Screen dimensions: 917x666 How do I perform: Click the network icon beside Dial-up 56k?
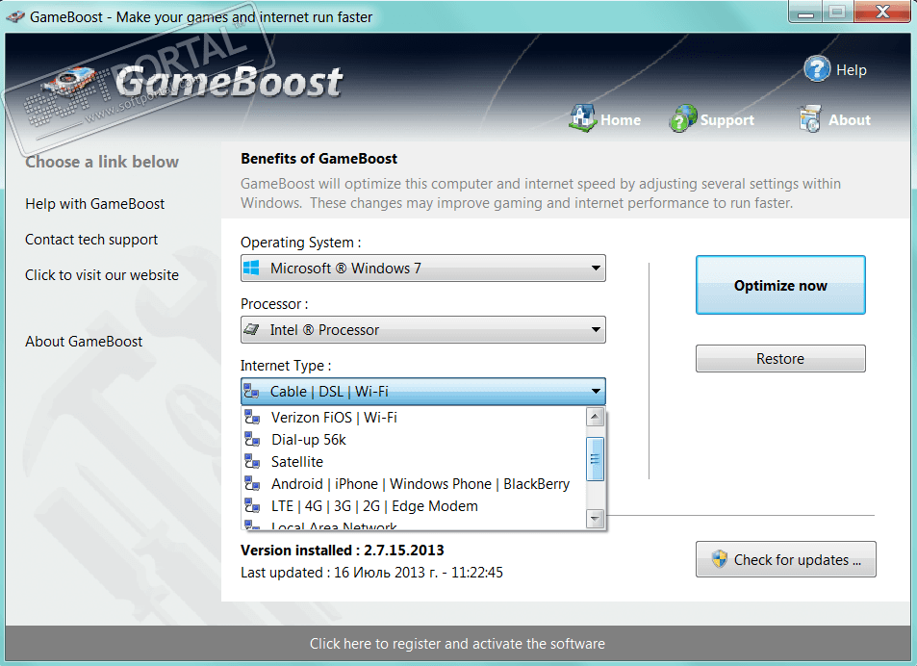[x=252, y=440]
